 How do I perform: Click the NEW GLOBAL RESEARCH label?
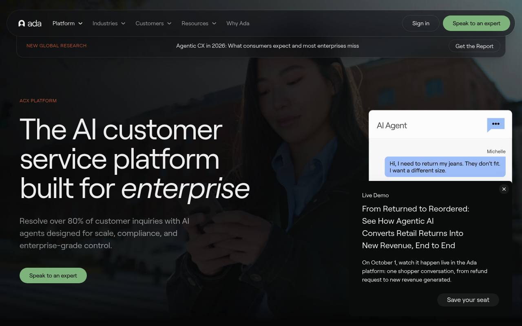click(x=56, y=46)
